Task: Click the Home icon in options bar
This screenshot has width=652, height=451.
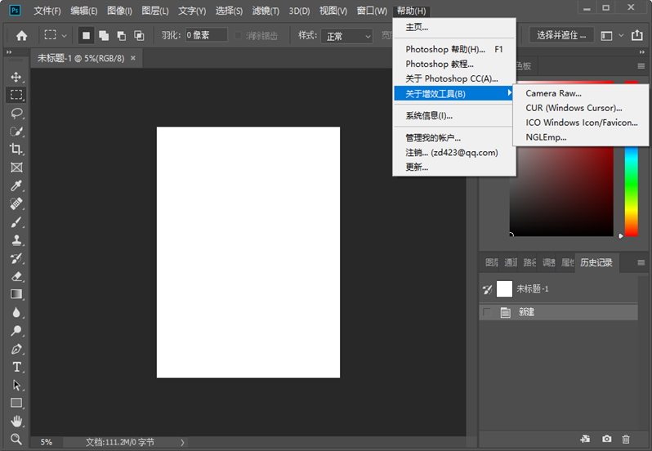Action: point(21,36)
